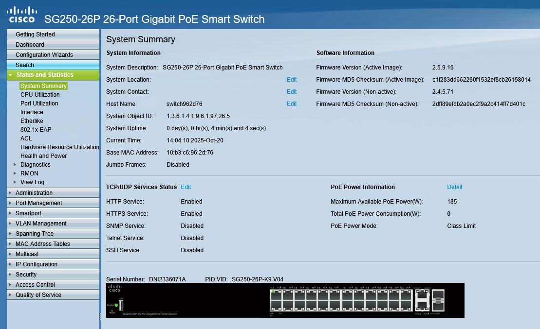Open the 802.1x EAP page
This screenshot has height=329, width=540.
point(36,130)
